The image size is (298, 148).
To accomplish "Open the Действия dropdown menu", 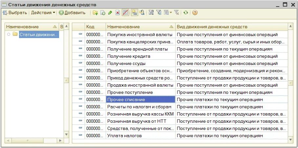I will pyautogui.click(x=43, y=13).
